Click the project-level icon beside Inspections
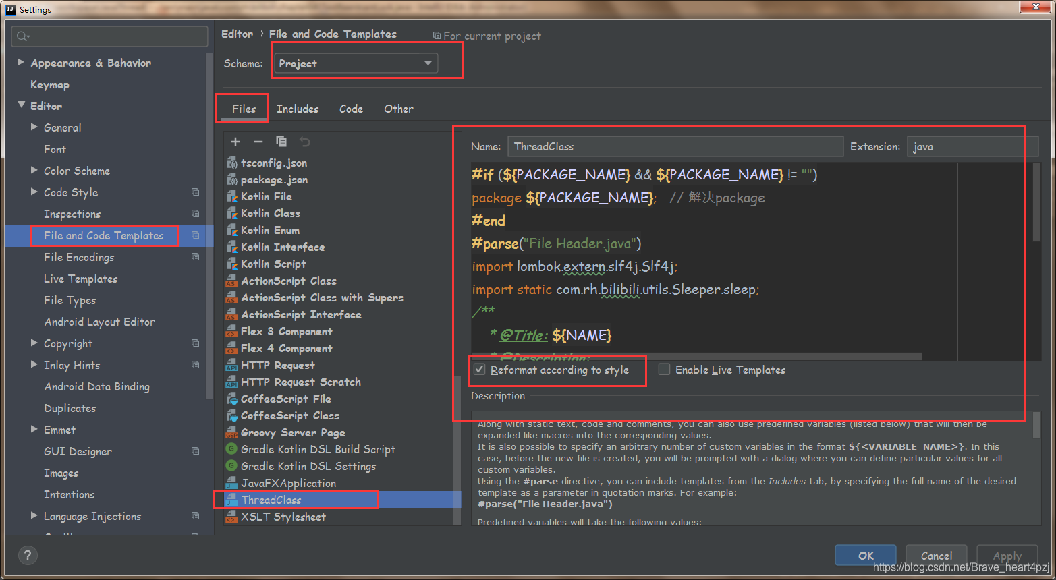The width and height of the screenshot is (1056, 580). click(x=195, y=214)
